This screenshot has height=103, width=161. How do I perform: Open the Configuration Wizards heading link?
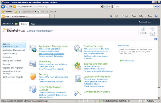[x=97, y=92]
